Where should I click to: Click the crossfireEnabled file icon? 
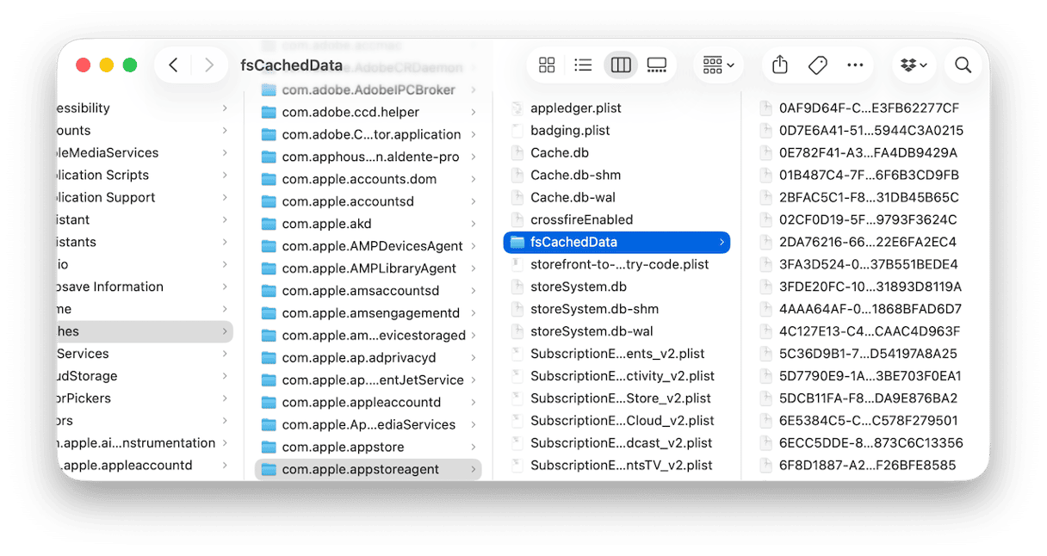click(517, 220)
